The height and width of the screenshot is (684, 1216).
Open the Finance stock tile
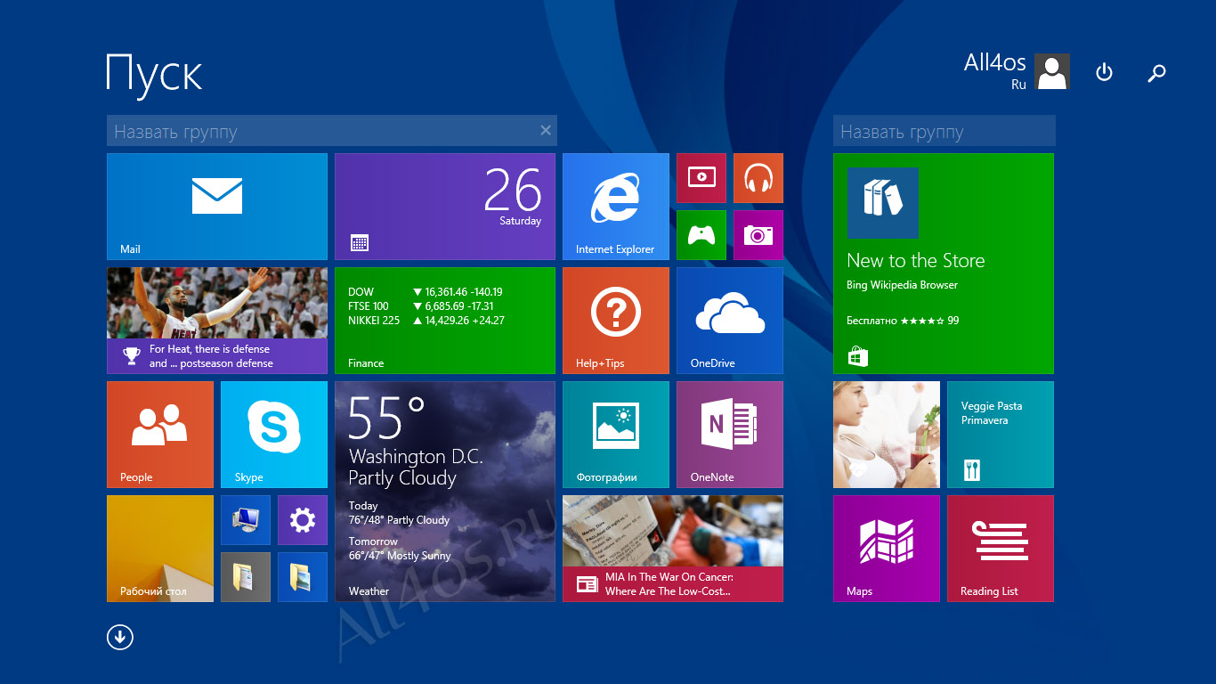tap(445, 321)
